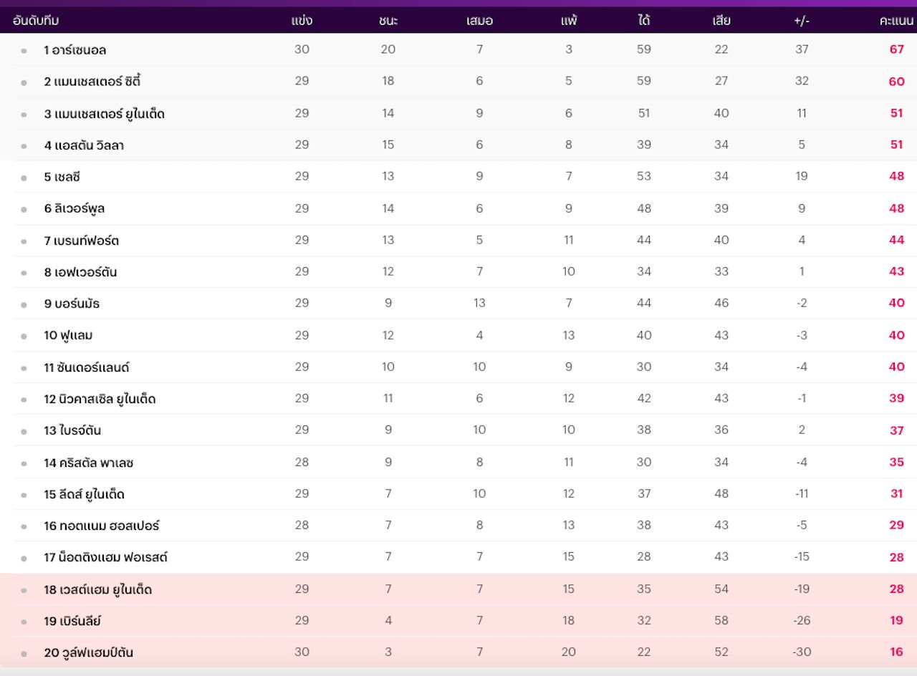Click อาร์เซนอล's 67 points value
Viewport: 917px width, 676px height.
tap(896, 49)
